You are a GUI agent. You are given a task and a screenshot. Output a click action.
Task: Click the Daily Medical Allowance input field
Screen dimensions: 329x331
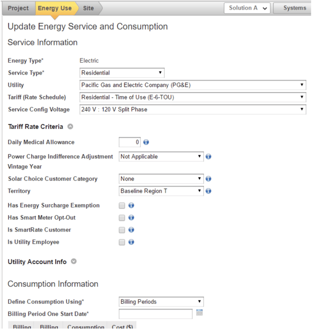130,142
